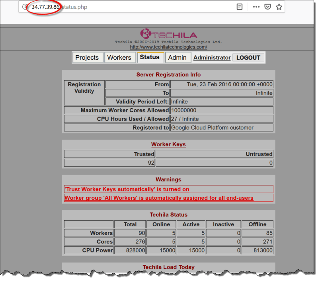
Task: Click the Techila logo
Action: (x=168, y=34)
